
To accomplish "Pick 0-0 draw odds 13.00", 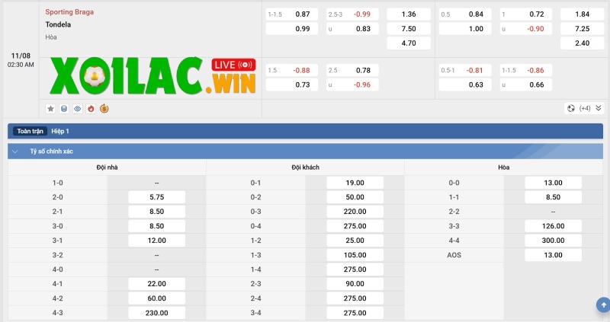I will click(553, 183).
